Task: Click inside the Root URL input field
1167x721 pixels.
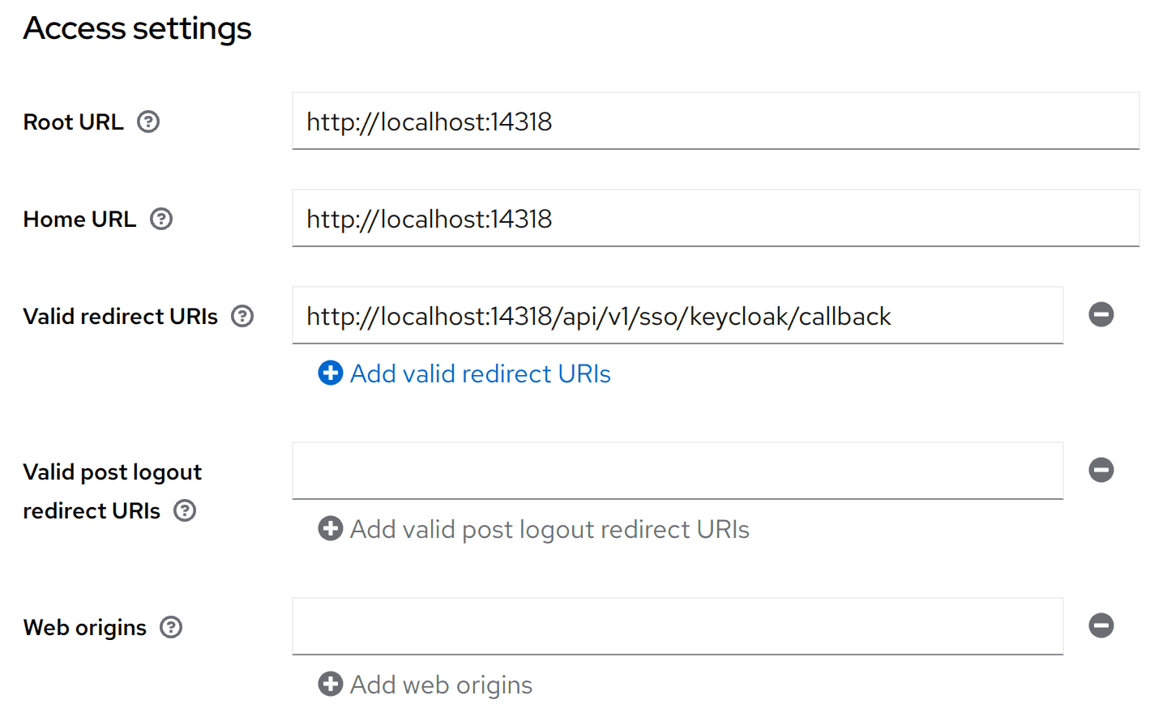Action: tap(713, 122)
